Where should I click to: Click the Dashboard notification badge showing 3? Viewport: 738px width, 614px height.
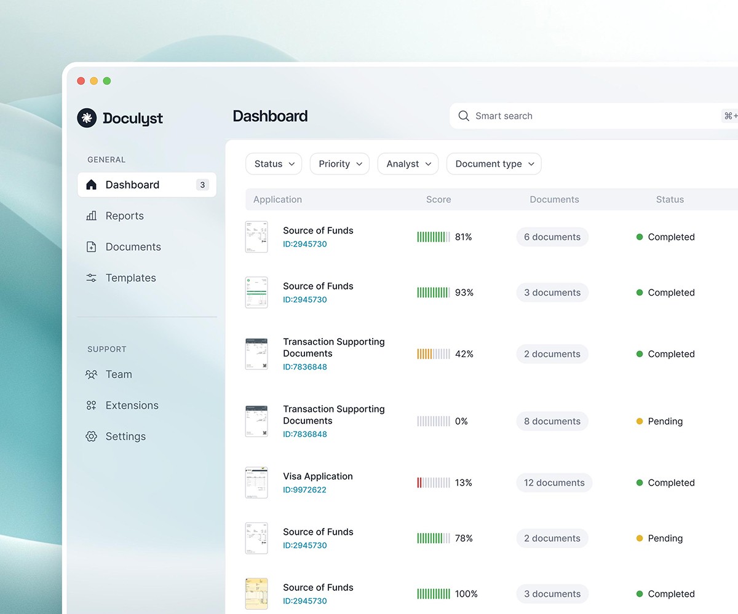(202, 184)
